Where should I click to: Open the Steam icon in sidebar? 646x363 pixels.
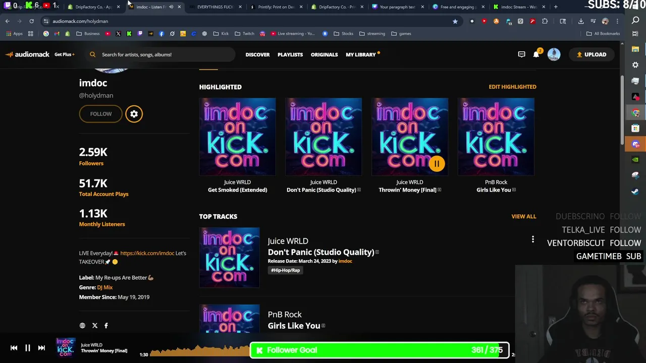pyautogui.click(x=635, y=192)
